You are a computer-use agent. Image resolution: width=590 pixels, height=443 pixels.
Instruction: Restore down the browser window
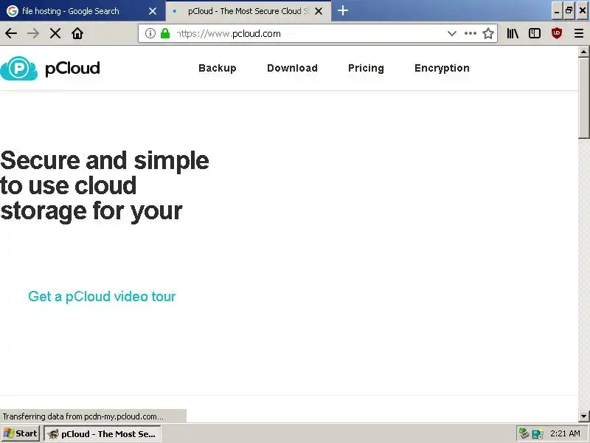click(569, 11)
